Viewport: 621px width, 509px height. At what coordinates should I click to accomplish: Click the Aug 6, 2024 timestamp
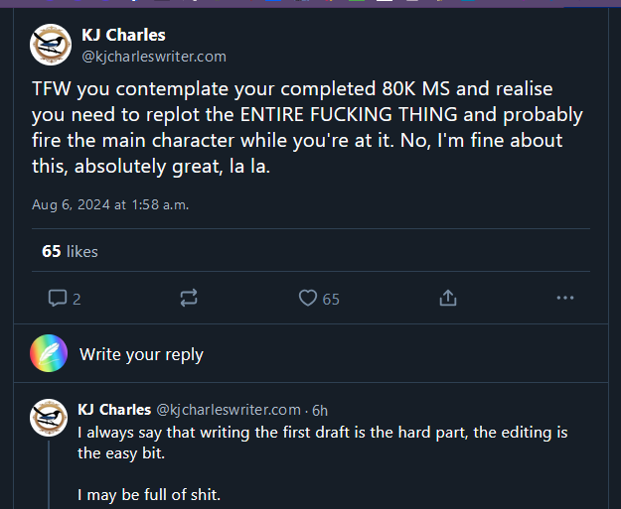click(110, 205)
